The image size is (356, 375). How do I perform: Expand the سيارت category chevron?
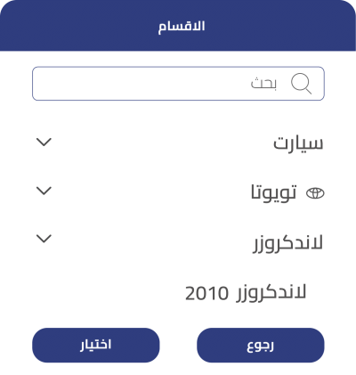coord(44,142)
